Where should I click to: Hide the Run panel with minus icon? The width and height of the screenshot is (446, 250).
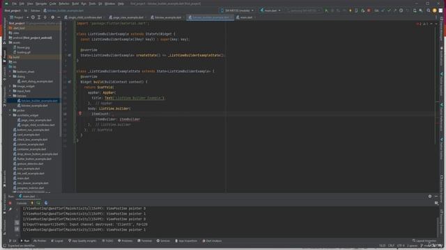(436, 196)
